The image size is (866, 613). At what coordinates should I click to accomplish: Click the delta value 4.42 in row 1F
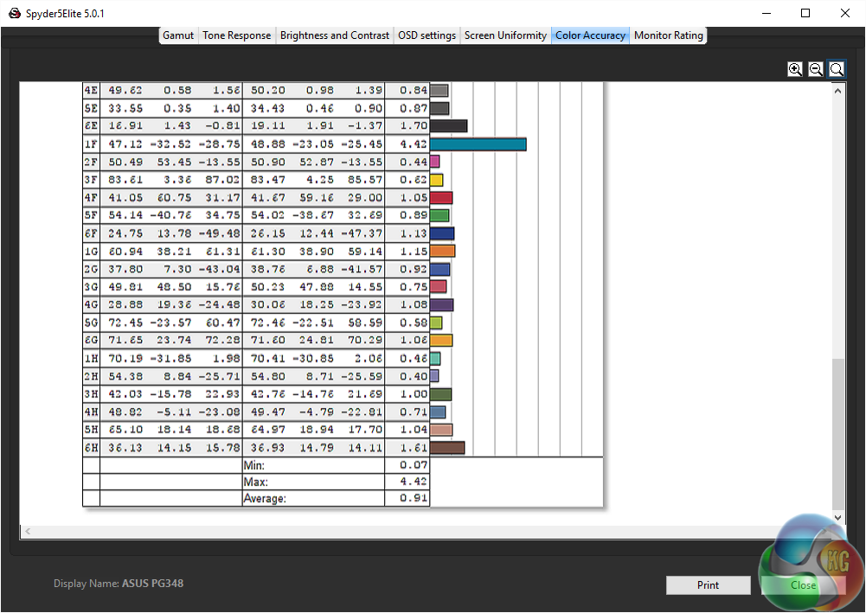pos(414,144)
